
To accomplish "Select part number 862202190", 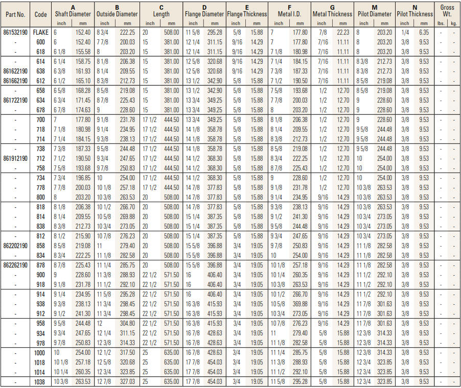I will coord(16,245).
